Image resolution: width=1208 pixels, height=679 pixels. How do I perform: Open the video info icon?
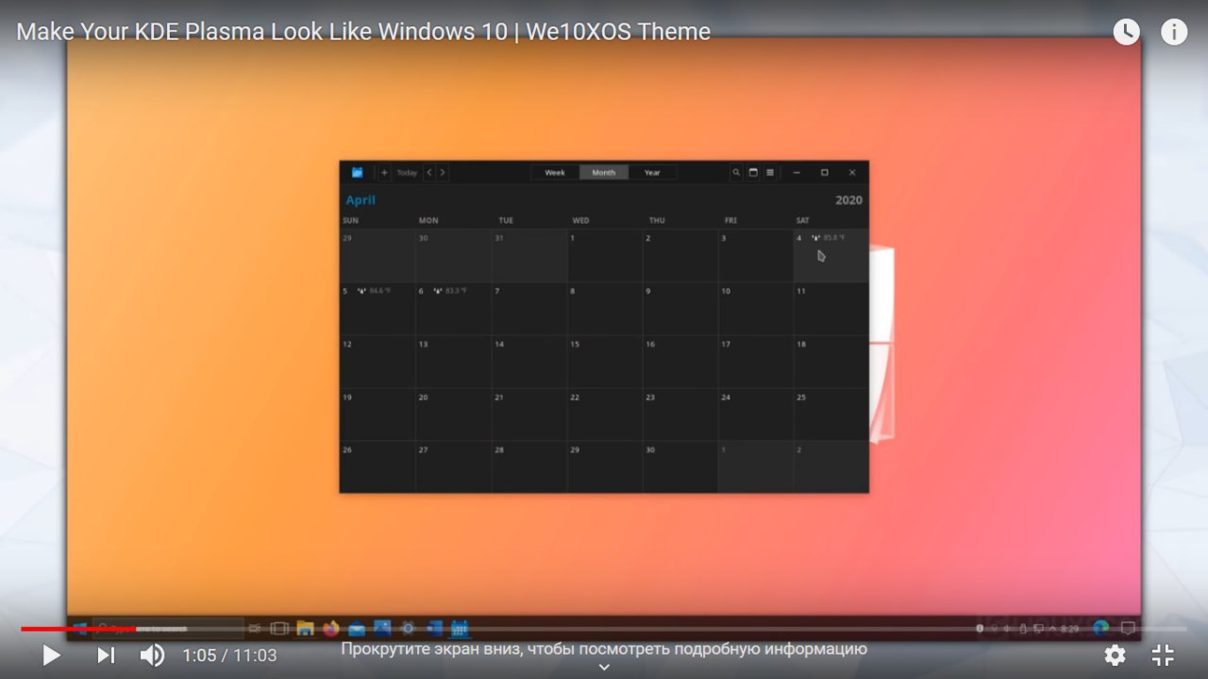click(x=1174, y=32)
